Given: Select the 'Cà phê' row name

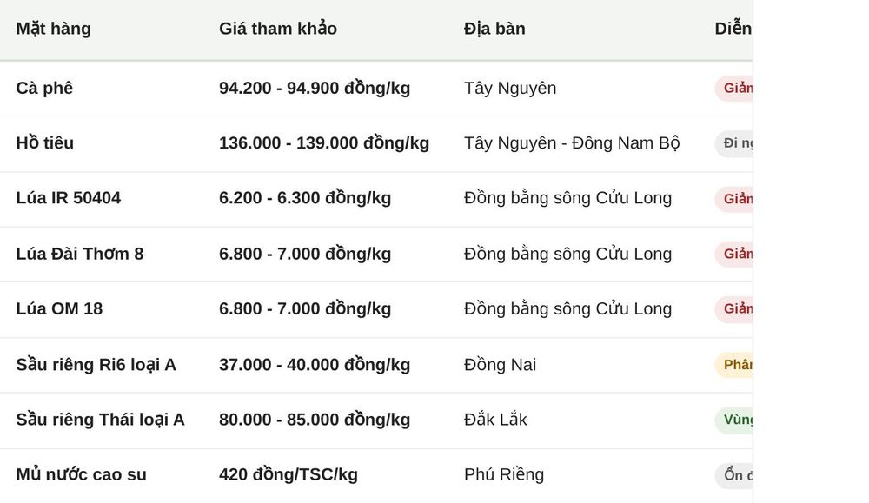Looking at the screenshot, I should (x=44, y=88).
